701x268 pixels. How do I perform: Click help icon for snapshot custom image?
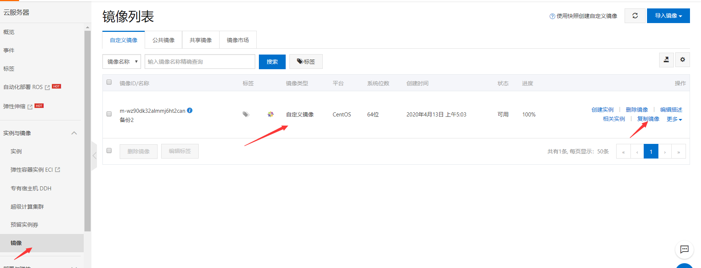pos(552,16)
